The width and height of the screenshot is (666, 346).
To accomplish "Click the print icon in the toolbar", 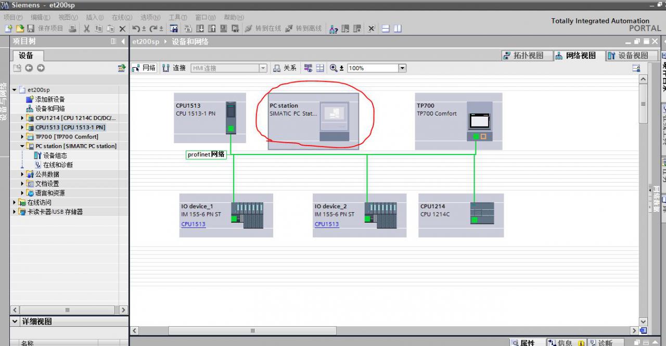I will 73,29.
